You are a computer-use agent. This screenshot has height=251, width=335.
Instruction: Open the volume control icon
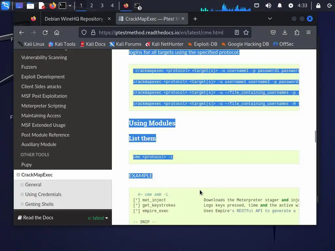point(268,6)
